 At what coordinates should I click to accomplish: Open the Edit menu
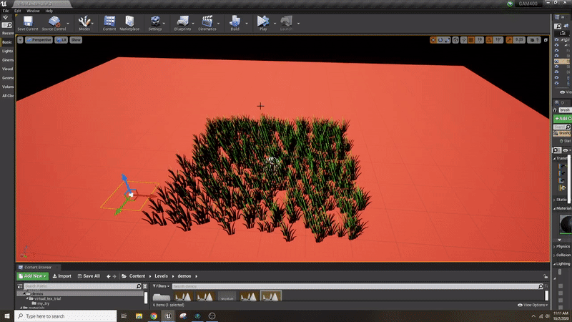click(x=17, y=11)
